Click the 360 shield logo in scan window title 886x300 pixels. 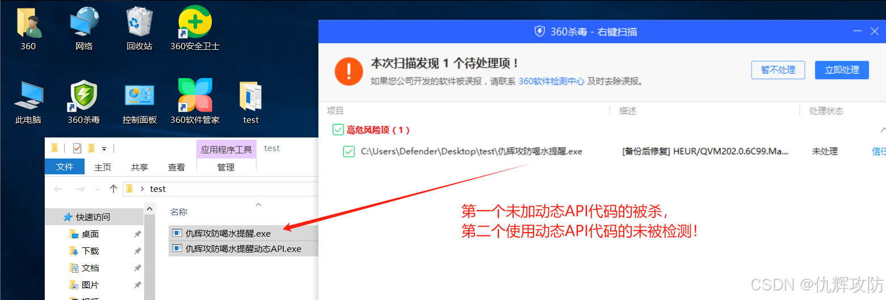(x=540, y=32)
